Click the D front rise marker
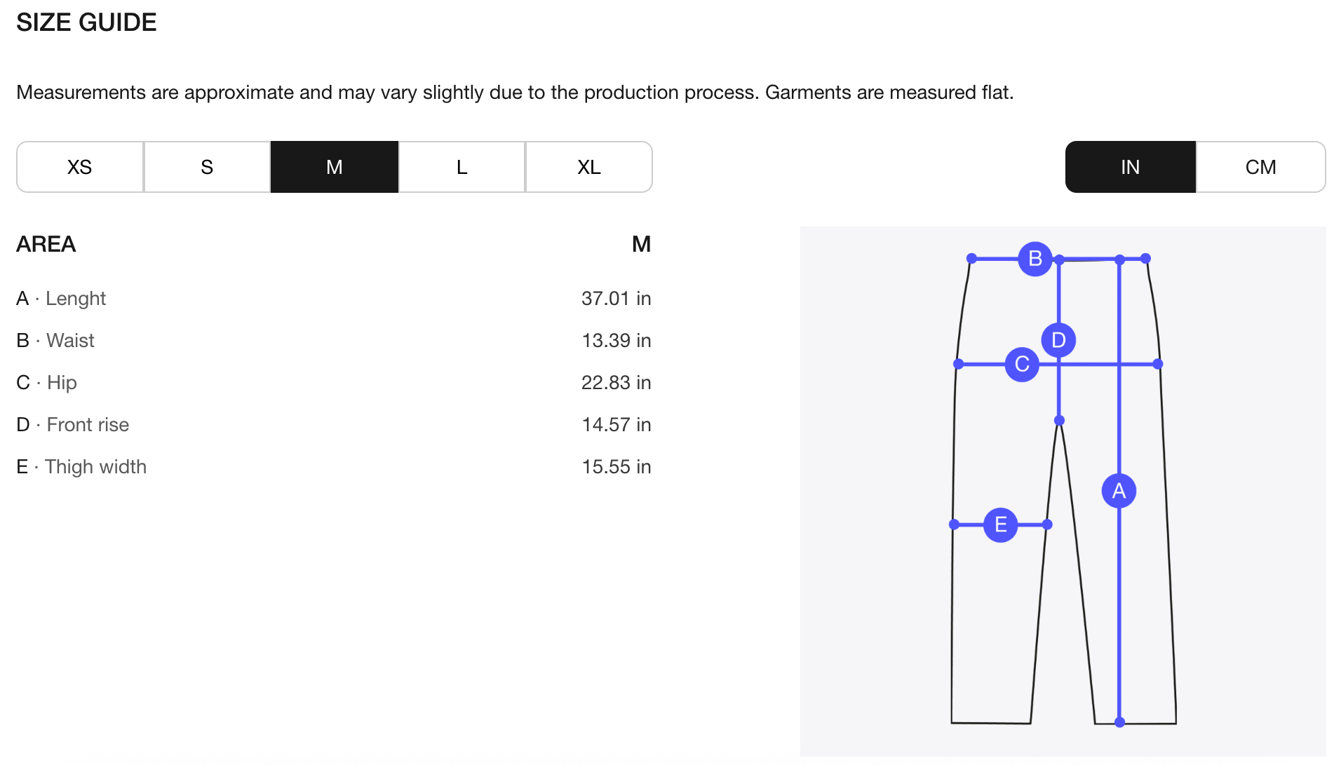 point(1058,340)
